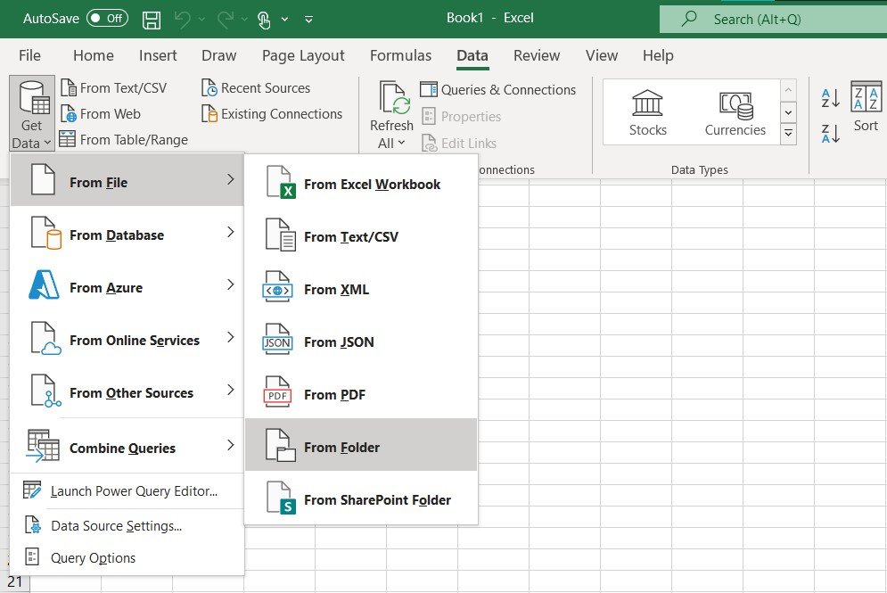Click the Search (Alt+Q) box
This screenshot has height=593, width=887.
pos(773,20)
